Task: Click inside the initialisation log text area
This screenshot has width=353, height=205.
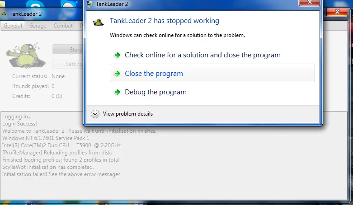Action: click(x=174, y=155)
